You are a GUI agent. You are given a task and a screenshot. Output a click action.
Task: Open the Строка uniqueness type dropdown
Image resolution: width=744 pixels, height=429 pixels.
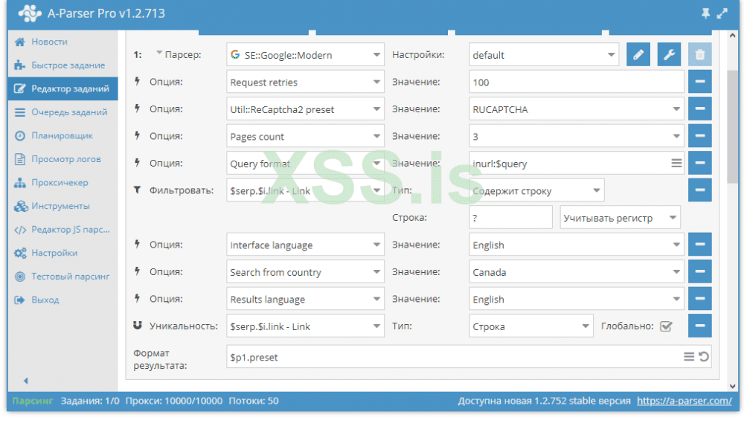(x=531, y=326)
